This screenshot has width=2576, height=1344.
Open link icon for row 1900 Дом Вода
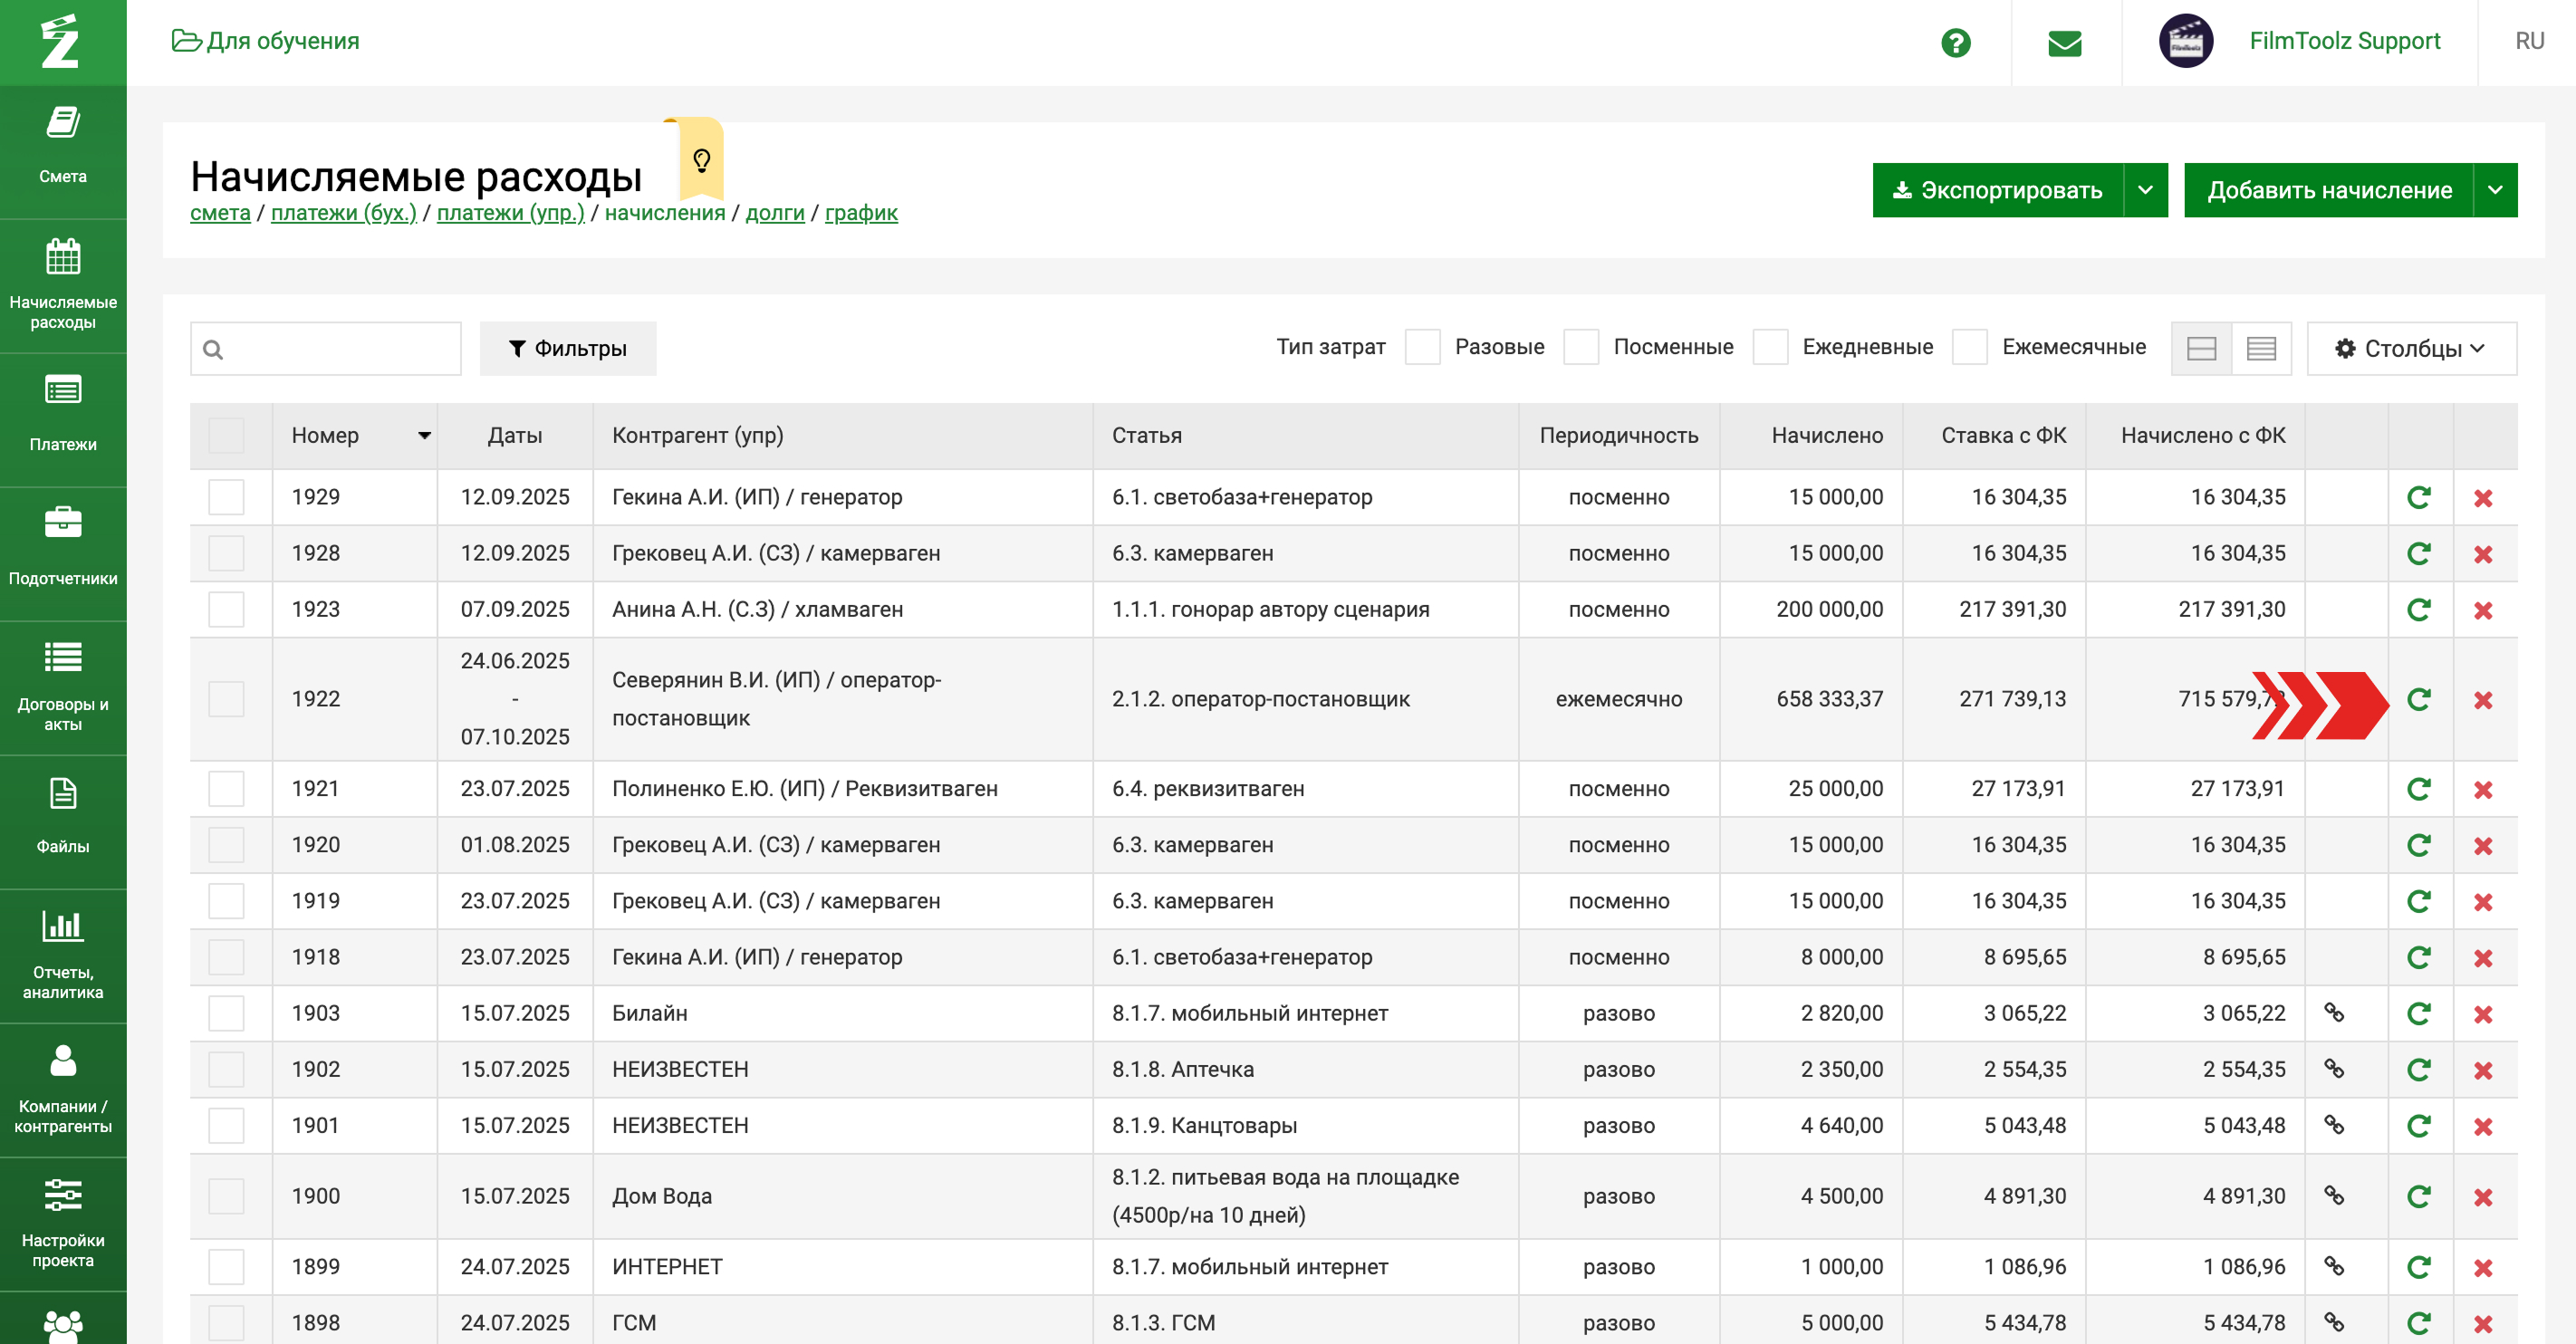click(x=2333, y=1196)
